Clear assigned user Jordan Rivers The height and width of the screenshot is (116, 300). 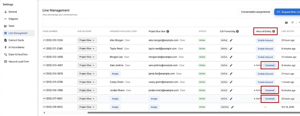point(129,90)
